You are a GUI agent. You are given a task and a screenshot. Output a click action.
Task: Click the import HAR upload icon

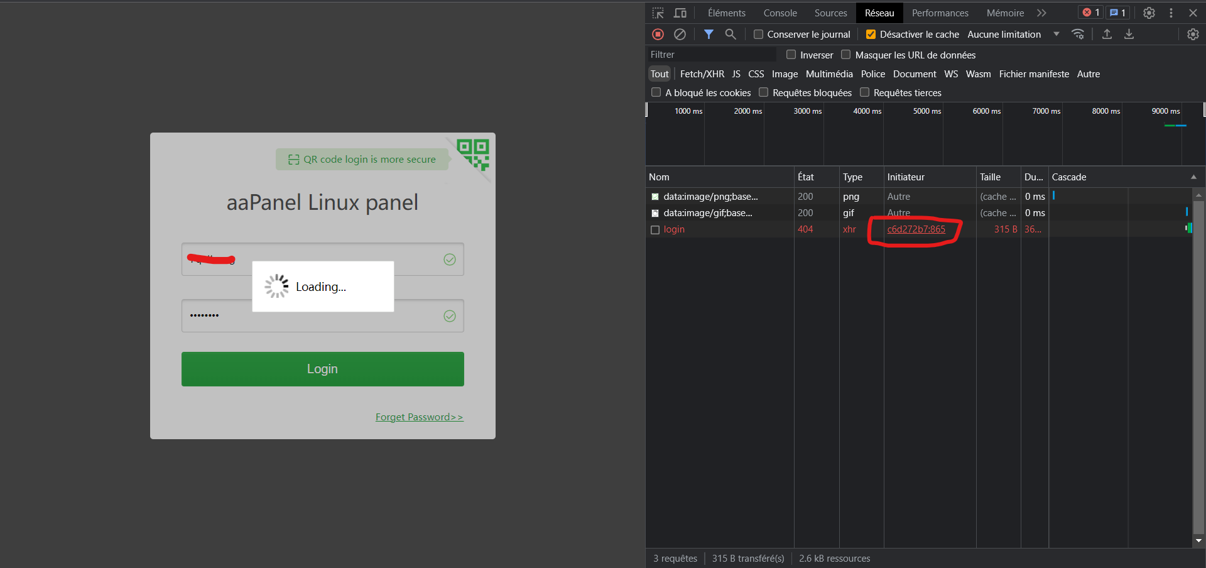(1107, 35)
